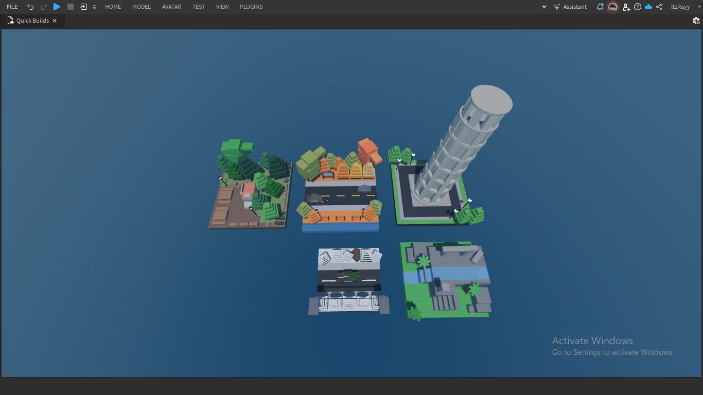Viewport: 703px width, 395px height.
Task: Redo the last action
Action: (43, 7)
